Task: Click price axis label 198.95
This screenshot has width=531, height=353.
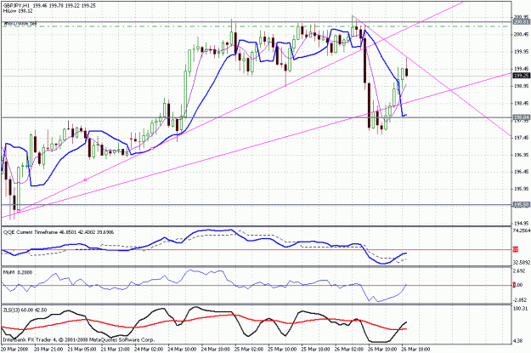Action: [x=522, y=86]
